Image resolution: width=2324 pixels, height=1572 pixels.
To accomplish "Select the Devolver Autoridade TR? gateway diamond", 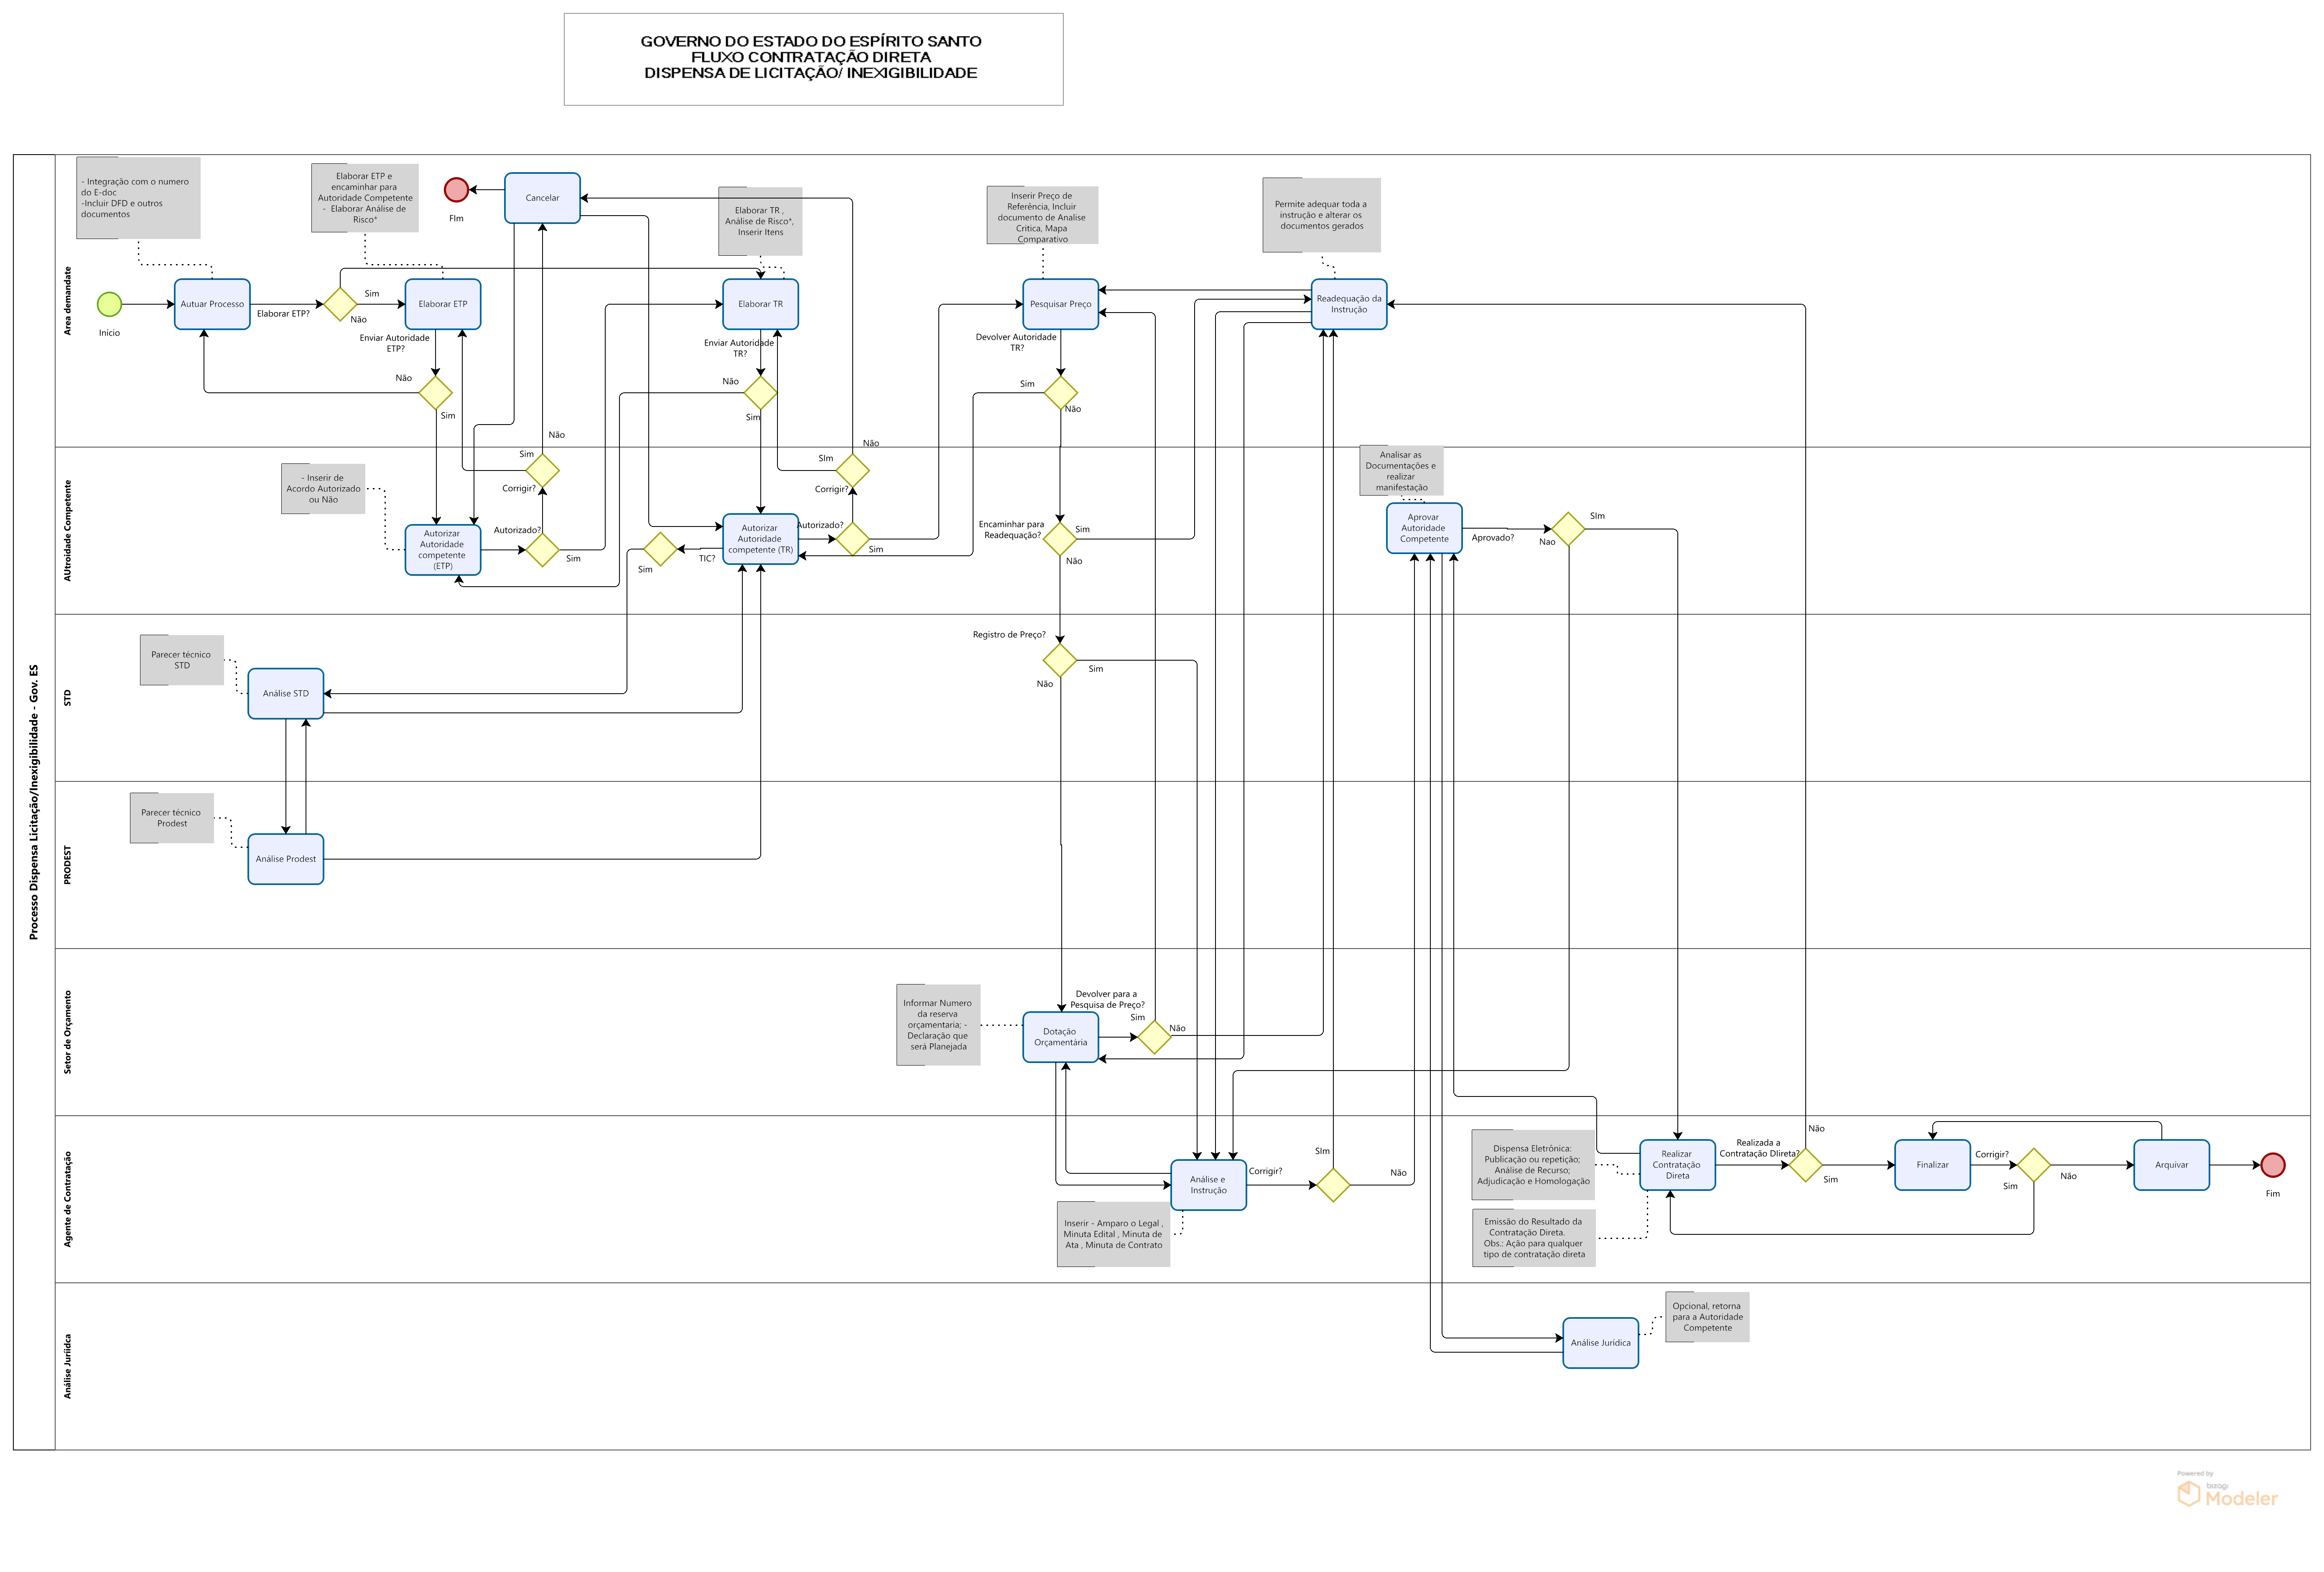I will [1060, 392].
